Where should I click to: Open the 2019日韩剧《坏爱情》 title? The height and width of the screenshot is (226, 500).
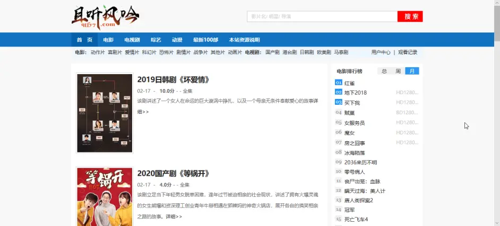pos(174,80)
